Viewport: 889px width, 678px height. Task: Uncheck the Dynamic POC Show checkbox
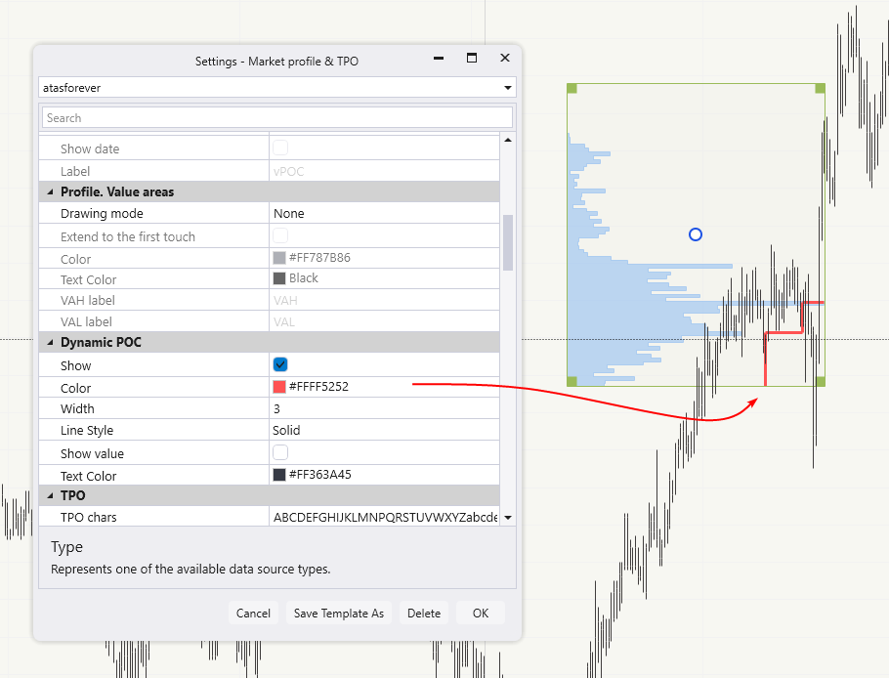coord(280,364)
